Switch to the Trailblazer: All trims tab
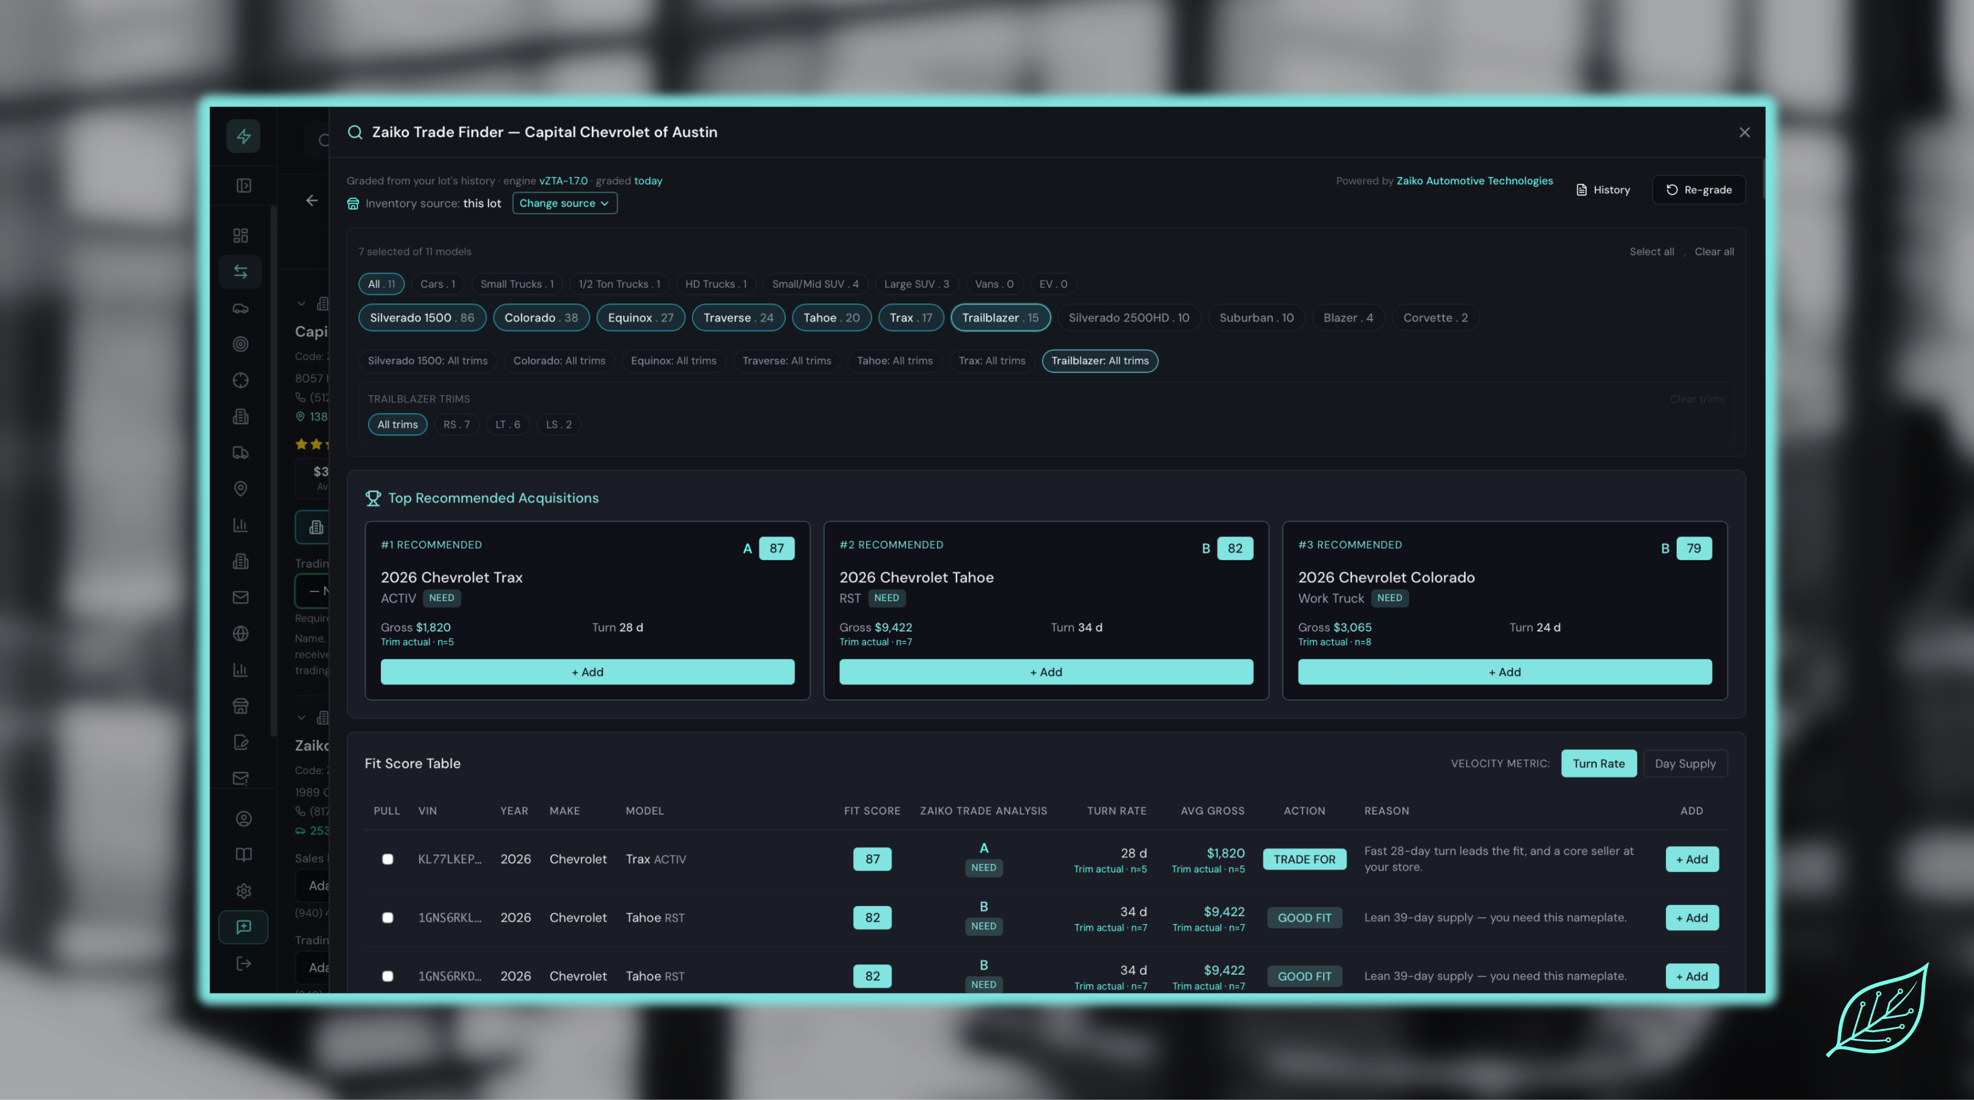The width and height of the screenshot is (1974, 1100). coord(1100,361)
